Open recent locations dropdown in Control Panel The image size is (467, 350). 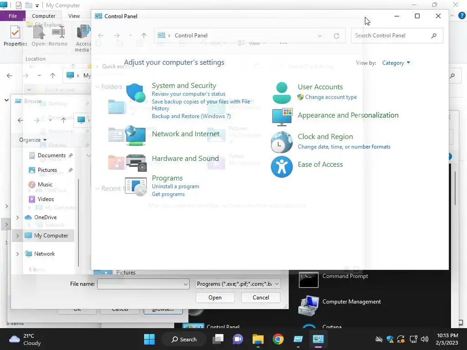[130, 36]
